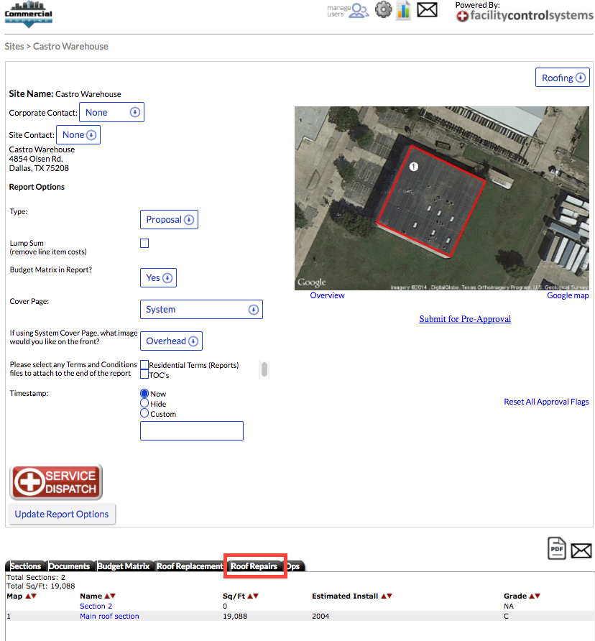Open the Roofing dropdown

(562, 78)
